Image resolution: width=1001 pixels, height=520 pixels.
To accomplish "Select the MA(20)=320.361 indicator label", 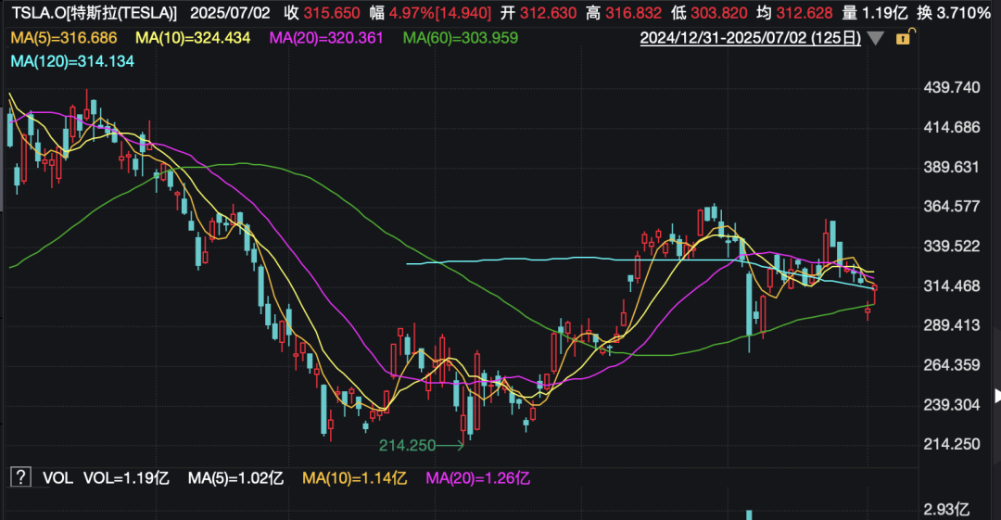I will coord(326,38).
